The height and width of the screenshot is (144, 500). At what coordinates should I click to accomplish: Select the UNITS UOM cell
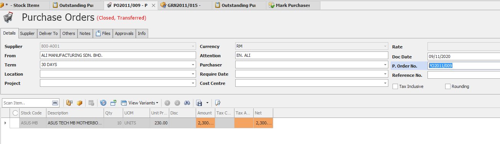point(136,123)
